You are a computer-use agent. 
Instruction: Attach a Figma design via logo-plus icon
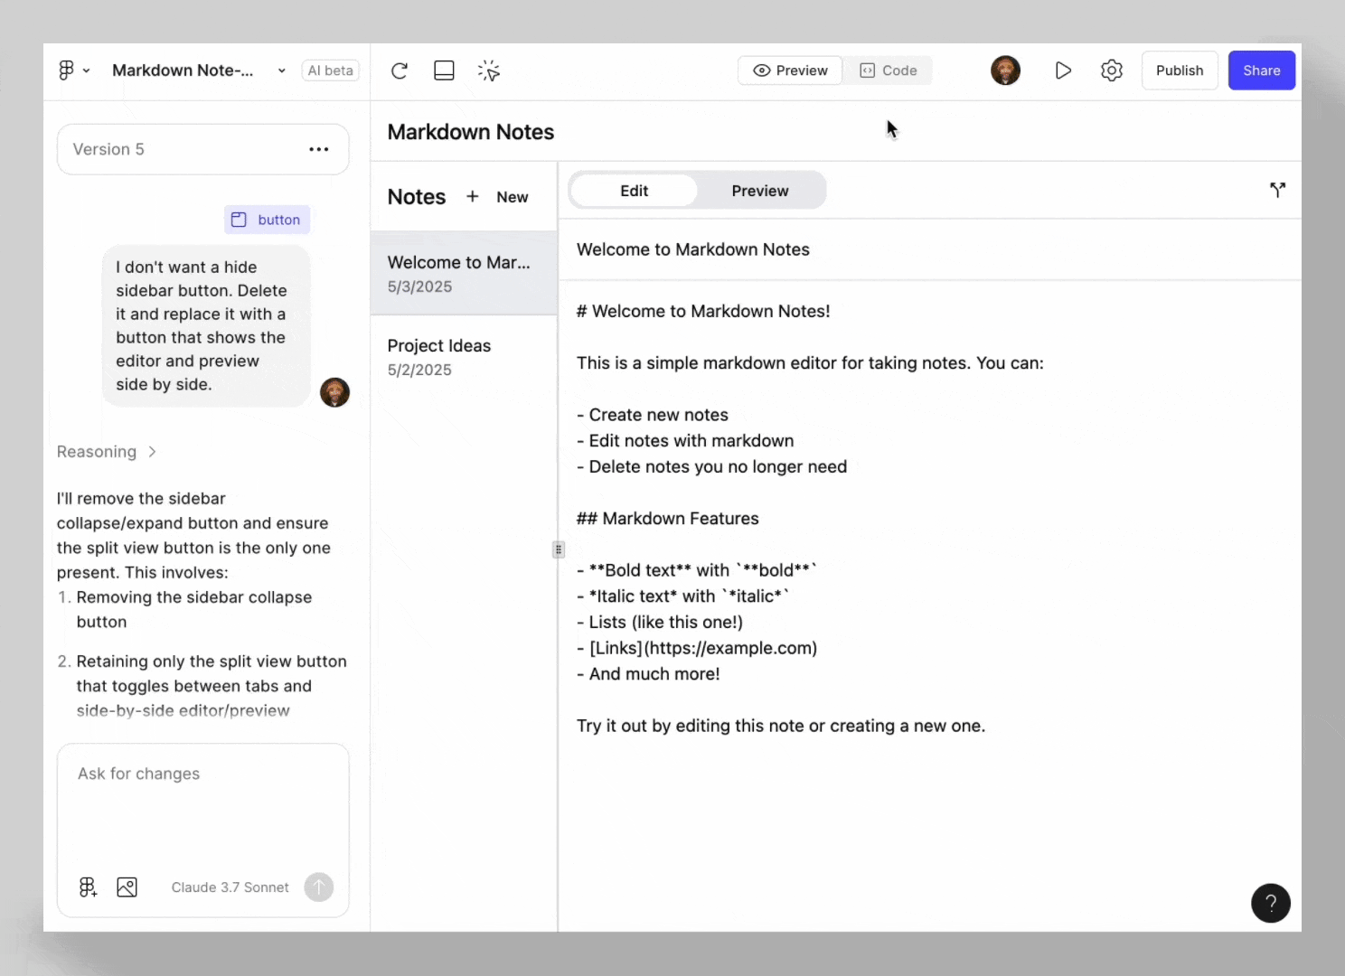coord(88,887)
